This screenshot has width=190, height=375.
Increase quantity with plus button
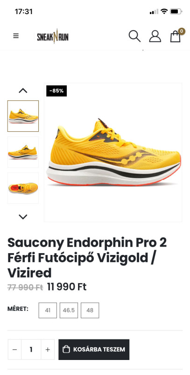[x=48, y=349]
